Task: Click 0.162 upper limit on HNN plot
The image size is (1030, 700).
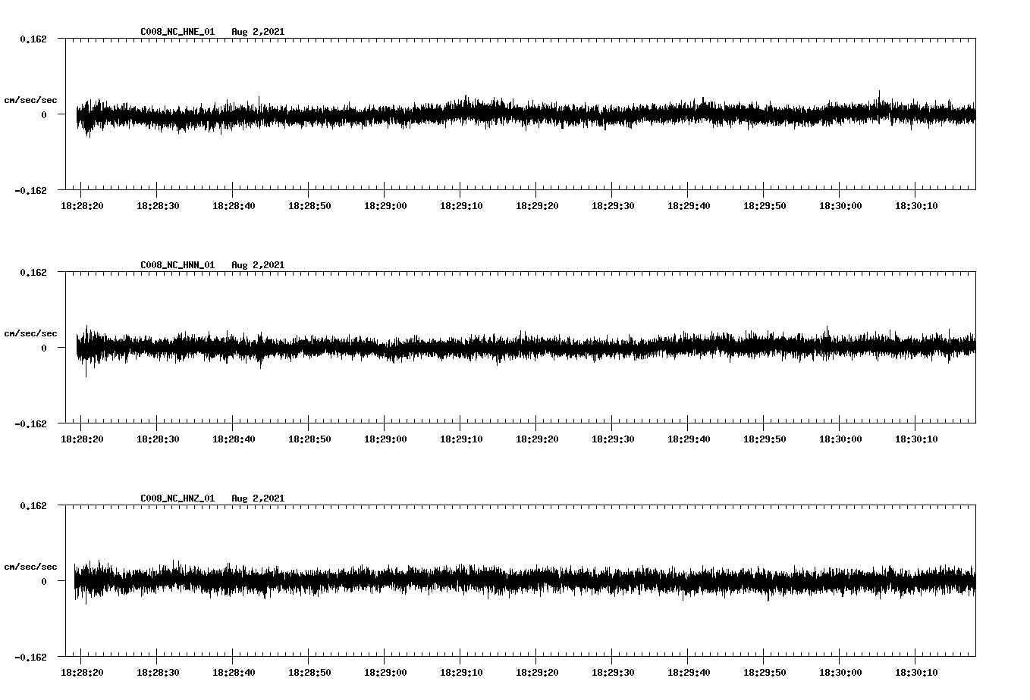Action: pos(33,272)
